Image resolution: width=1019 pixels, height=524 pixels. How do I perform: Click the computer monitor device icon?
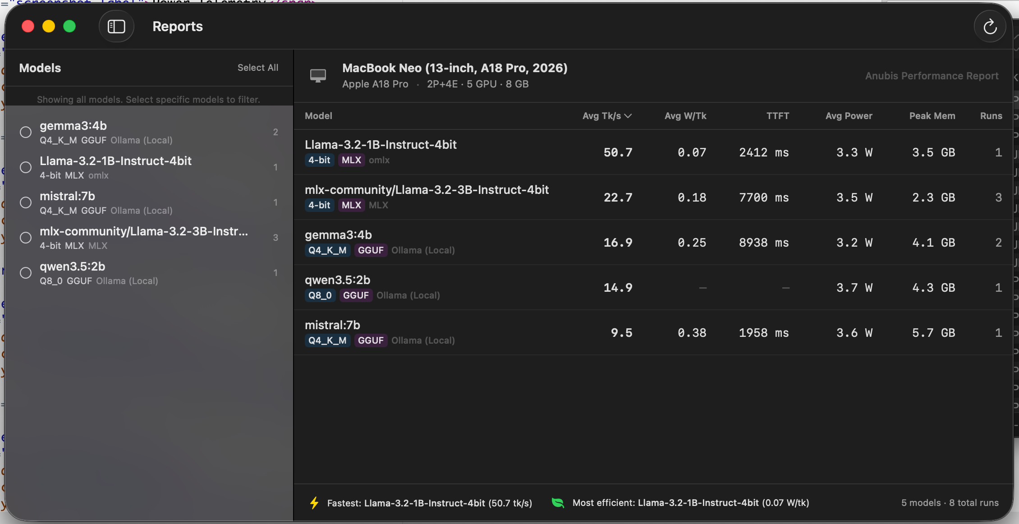[318, 75]
